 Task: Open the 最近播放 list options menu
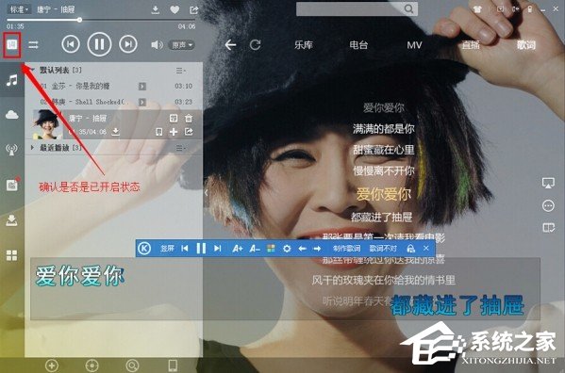click(x=181, y=148)
